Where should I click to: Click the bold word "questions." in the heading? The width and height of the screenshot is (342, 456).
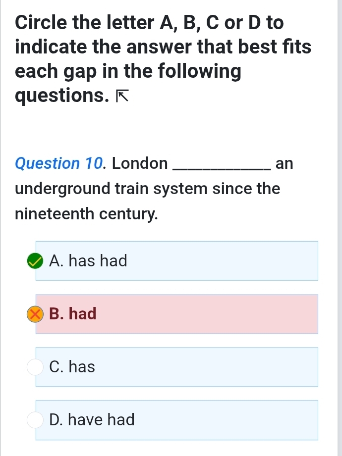[x=62, y=95]
